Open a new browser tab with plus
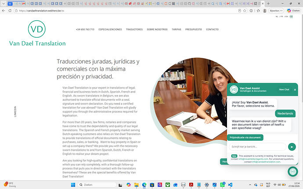The width and height of the screenshot is (303, 189). (x=268, y=4)
